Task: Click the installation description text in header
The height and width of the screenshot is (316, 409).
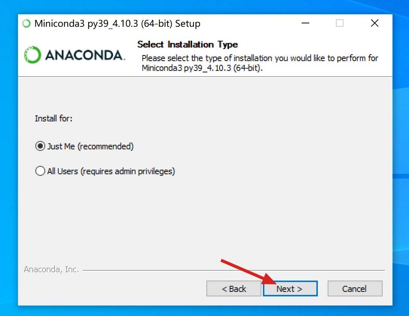Action: [x=260, y=63]
